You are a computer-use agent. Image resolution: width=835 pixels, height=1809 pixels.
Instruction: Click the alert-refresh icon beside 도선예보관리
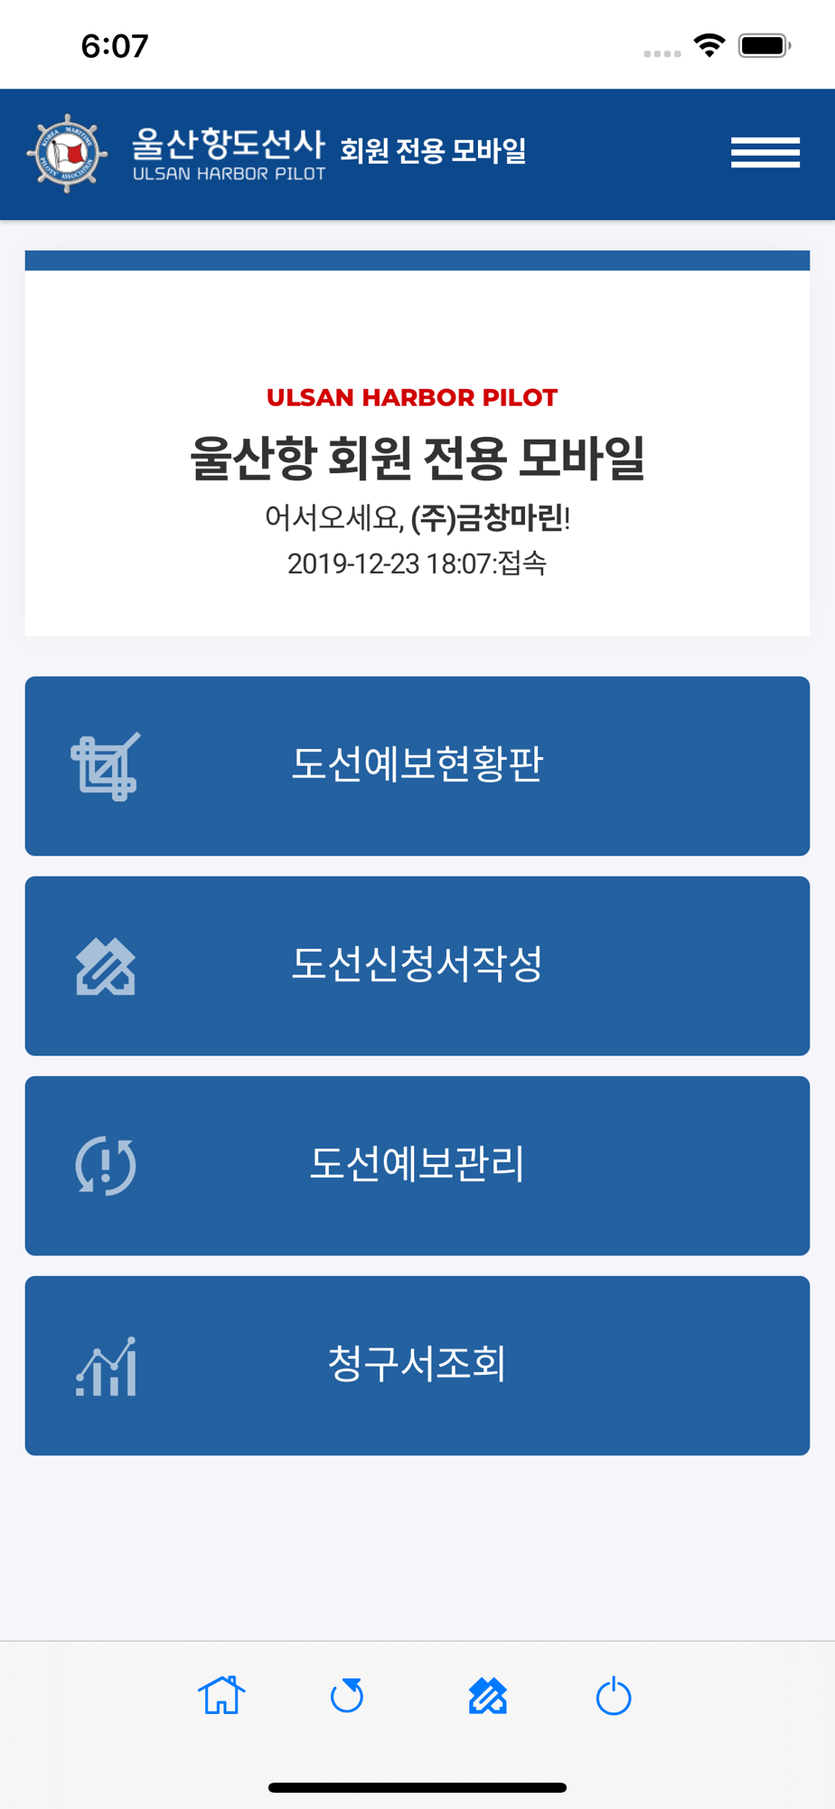click(106, 1166)
